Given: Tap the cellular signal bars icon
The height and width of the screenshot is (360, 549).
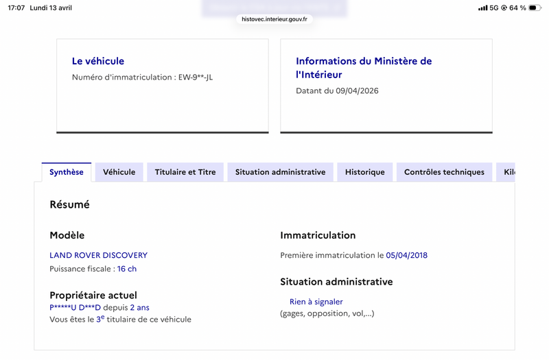Looking at the screenshot, I should point(483,8).
